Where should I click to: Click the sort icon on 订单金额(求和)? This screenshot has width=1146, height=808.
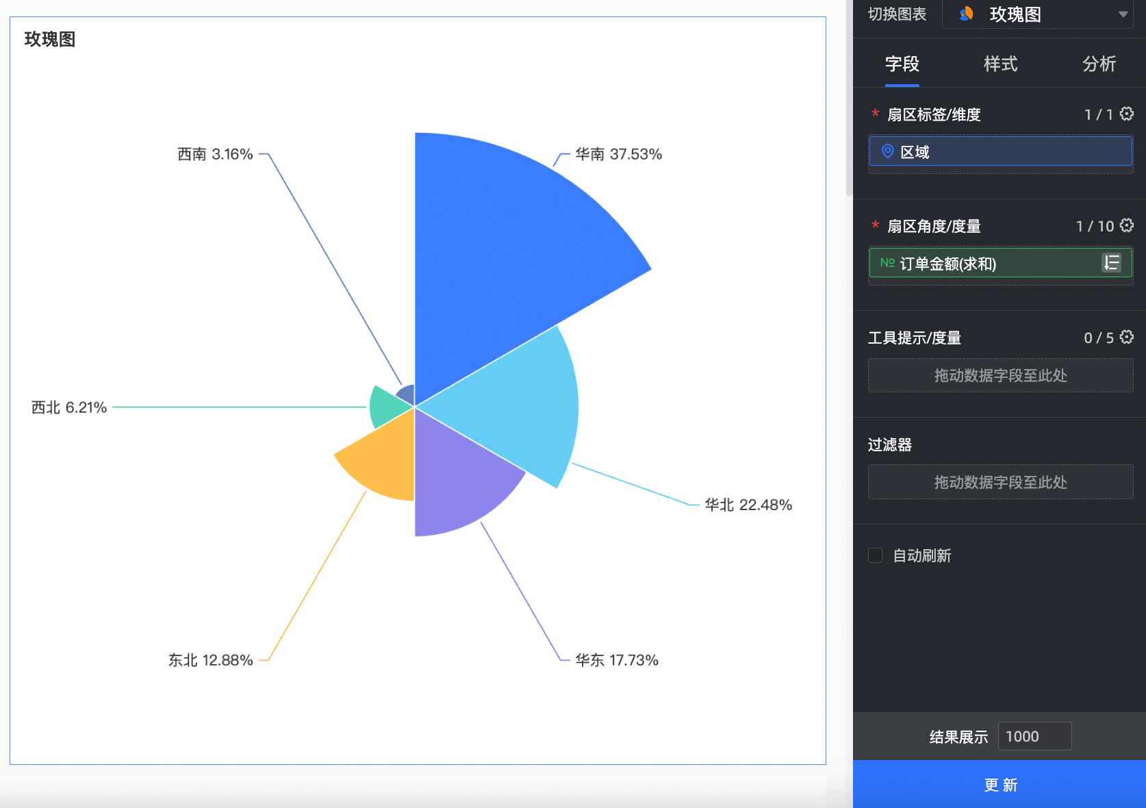(1112, 263)
